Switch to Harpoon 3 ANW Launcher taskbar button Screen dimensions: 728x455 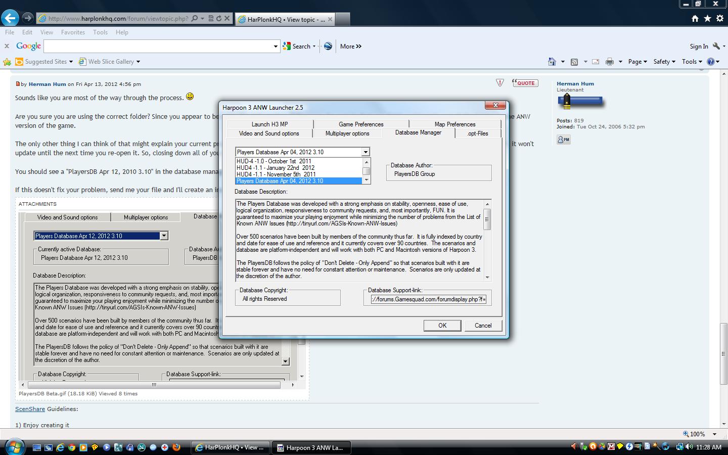(311, 447)
